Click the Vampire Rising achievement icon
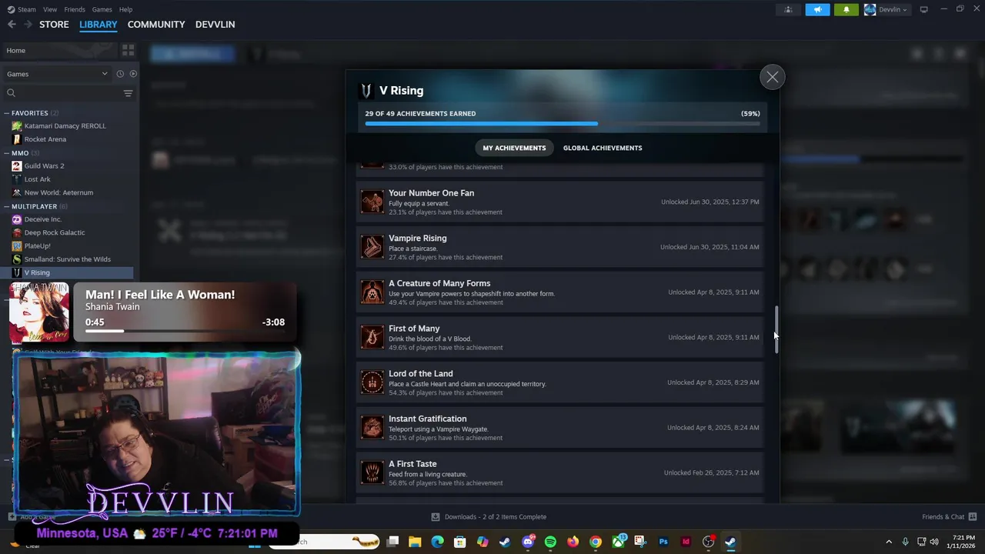 click(372, 247)
